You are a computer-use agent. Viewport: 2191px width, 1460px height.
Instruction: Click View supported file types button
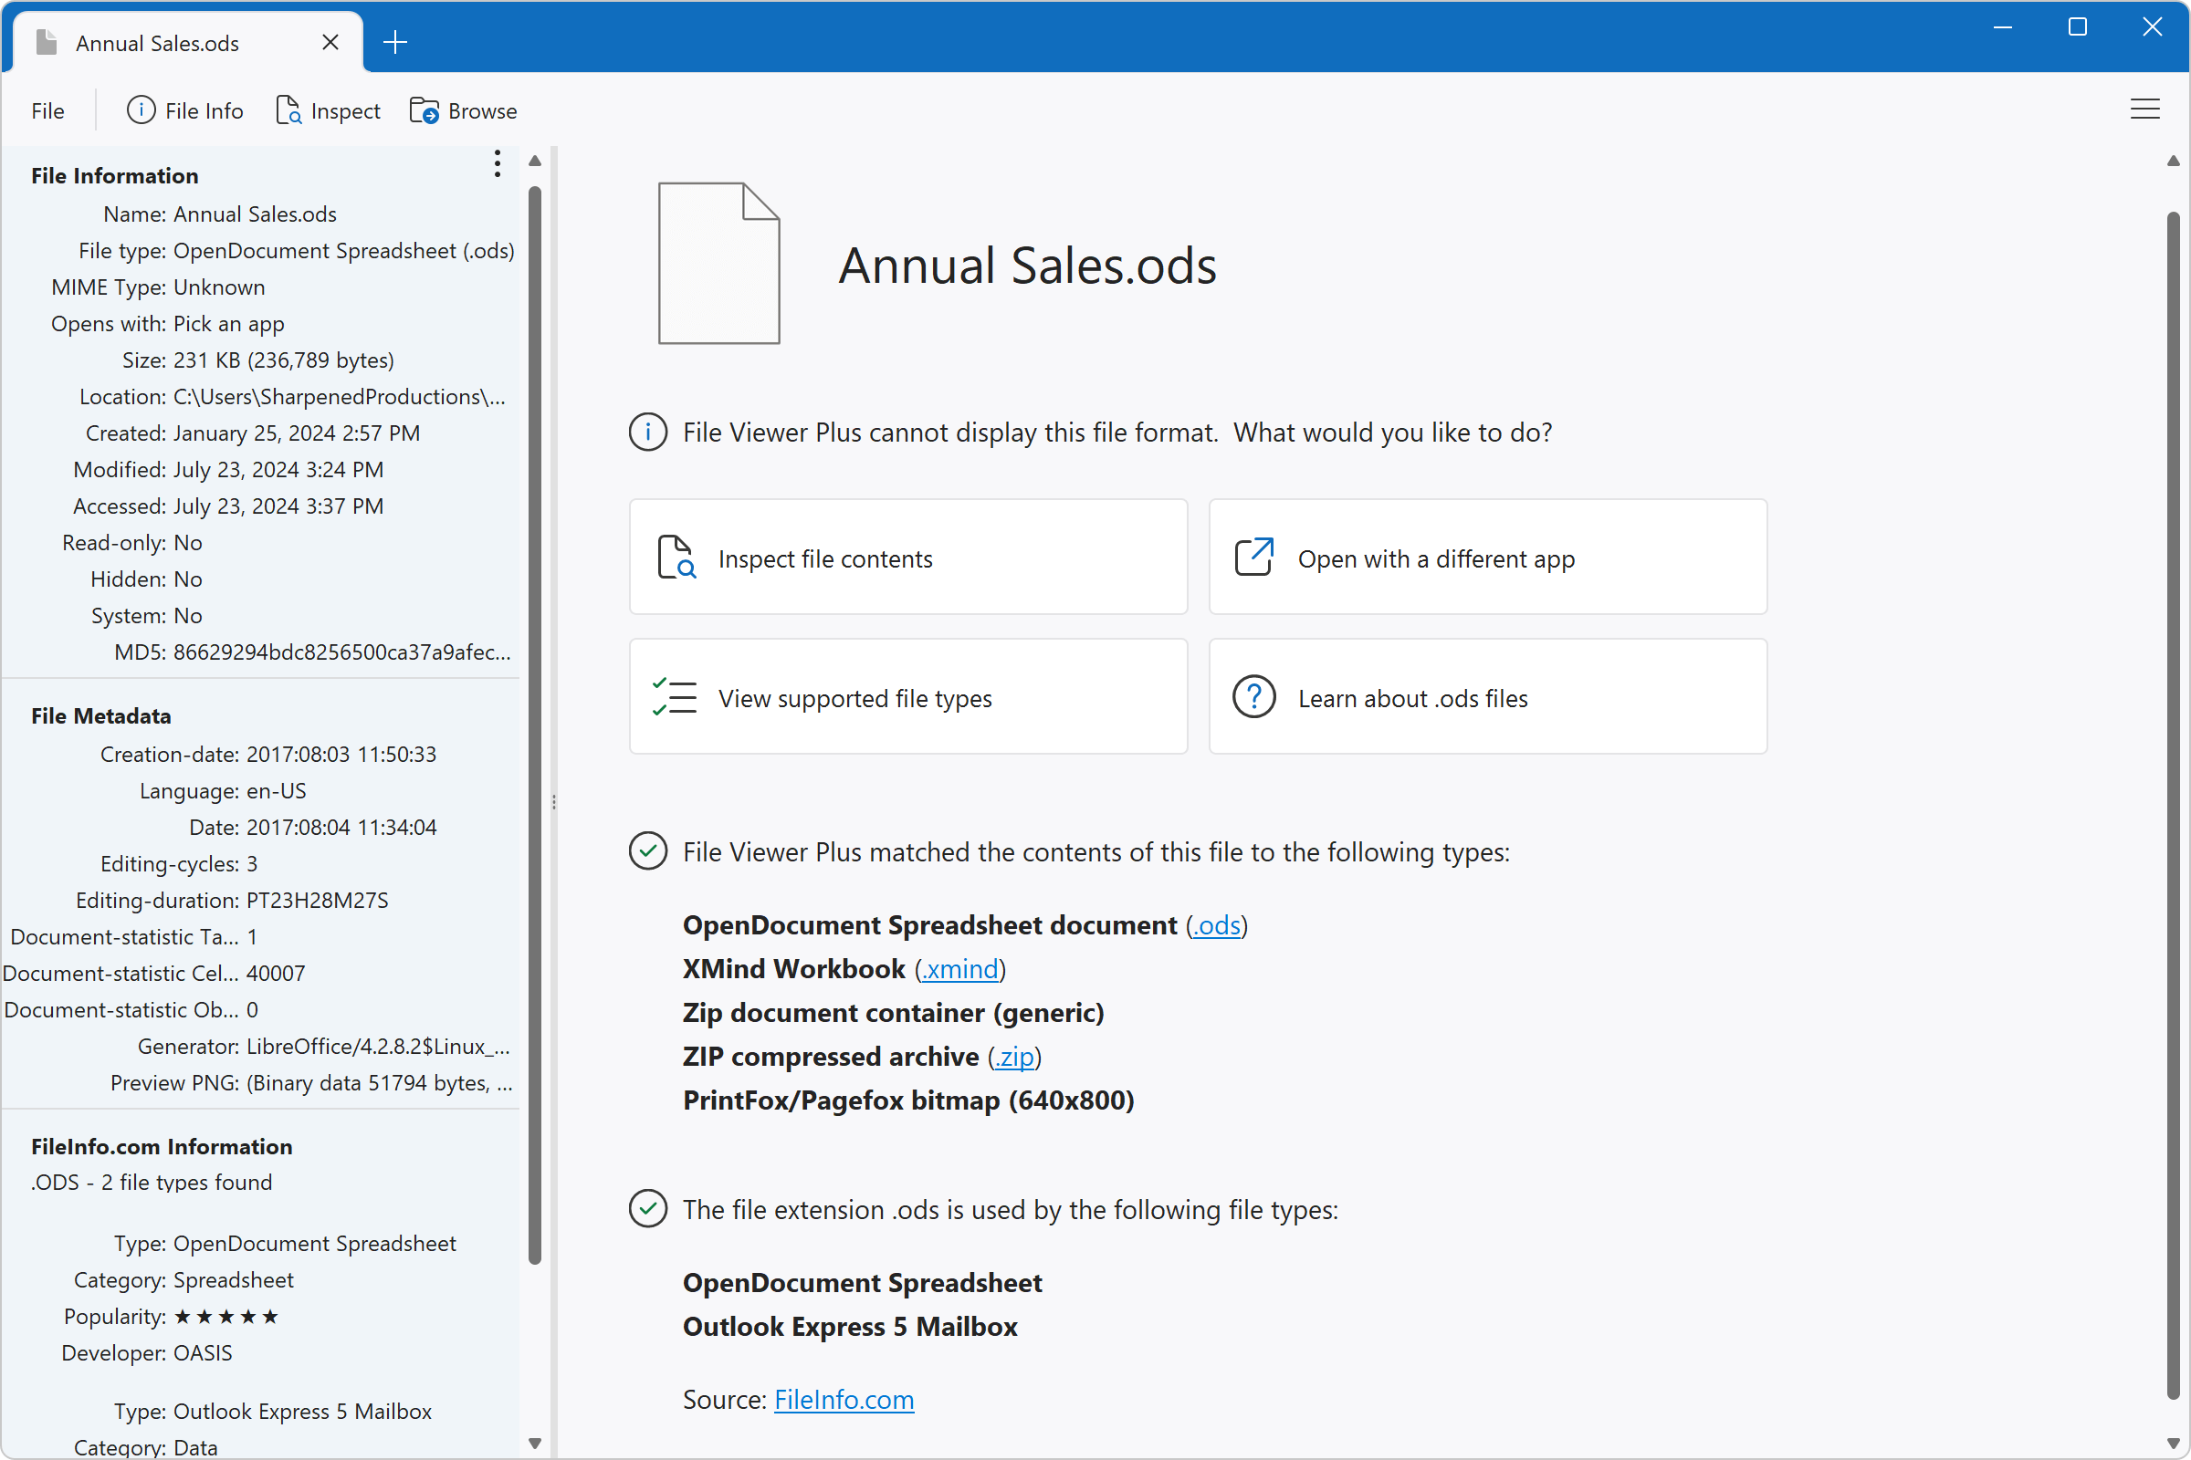907,697
